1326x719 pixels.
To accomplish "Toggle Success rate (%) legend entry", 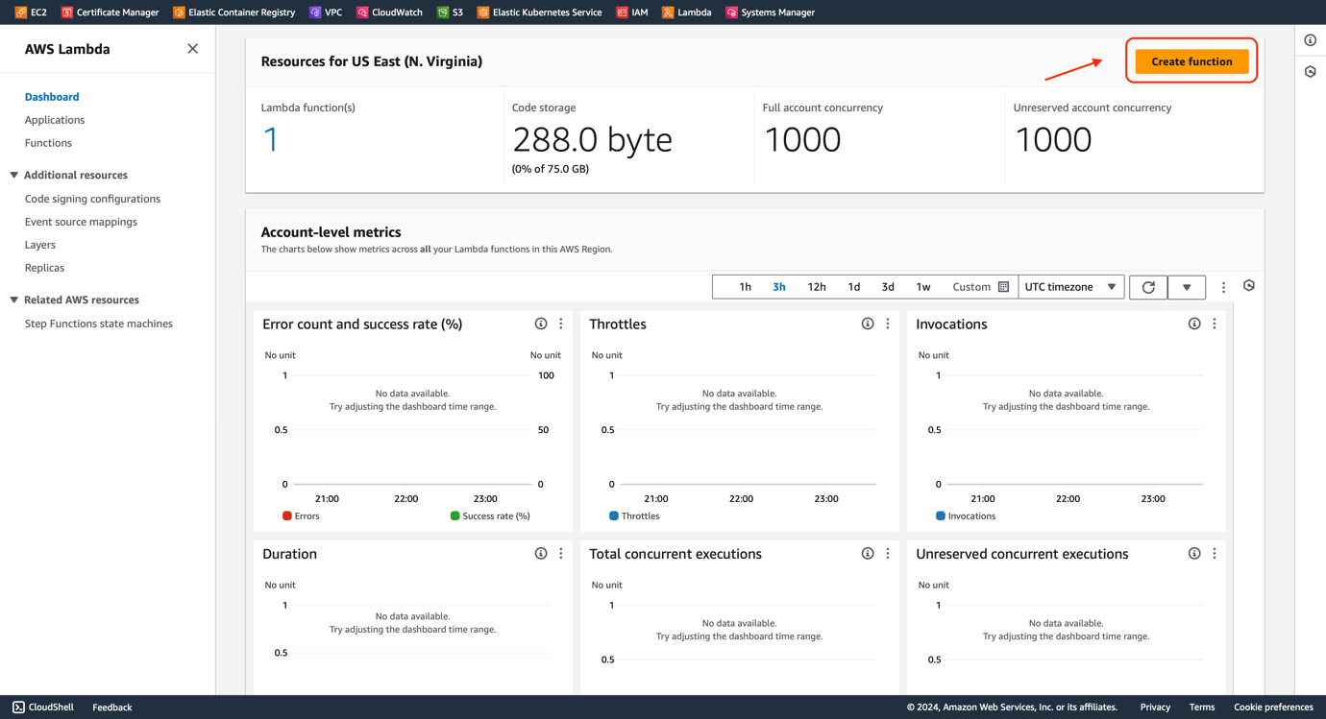I will click(490, 516).
